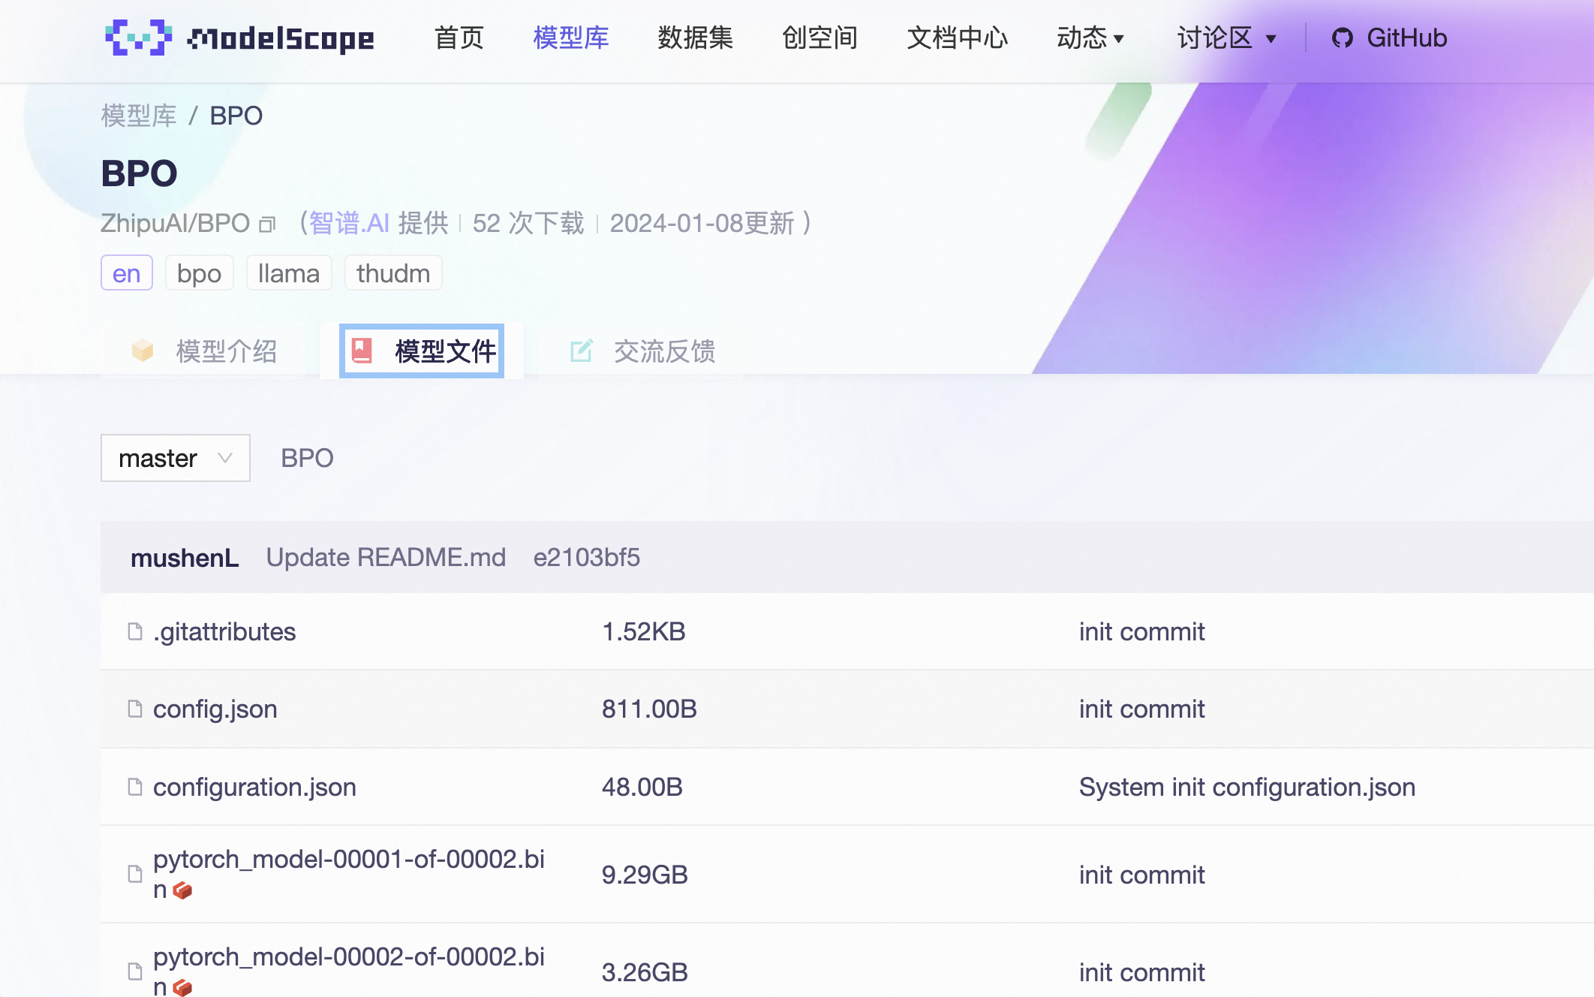Click the red book model files icon

(362, 351)
